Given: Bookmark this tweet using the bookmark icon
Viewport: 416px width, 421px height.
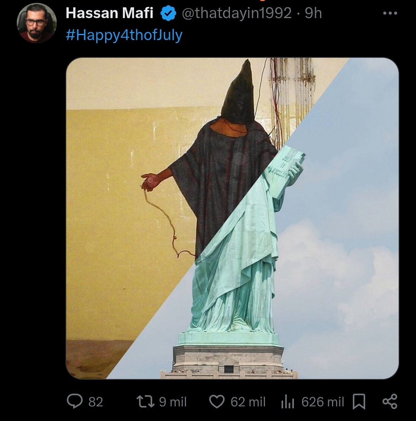Looking at the screenshot, I should (x=359, y=401).
